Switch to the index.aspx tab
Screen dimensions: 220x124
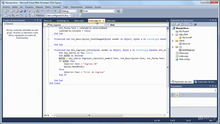pos(111,21)
